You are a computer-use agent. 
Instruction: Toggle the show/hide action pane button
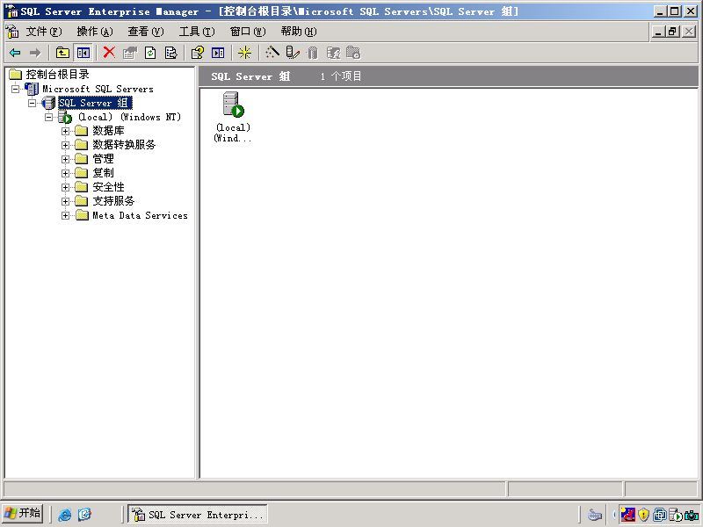click(218, 53)
